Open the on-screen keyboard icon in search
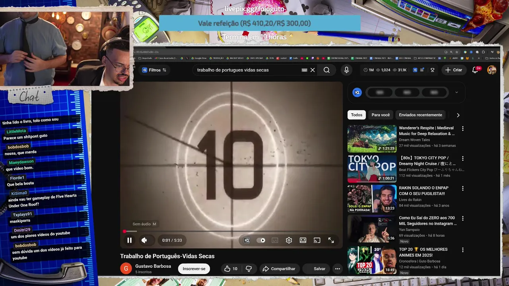 point(304,70)
